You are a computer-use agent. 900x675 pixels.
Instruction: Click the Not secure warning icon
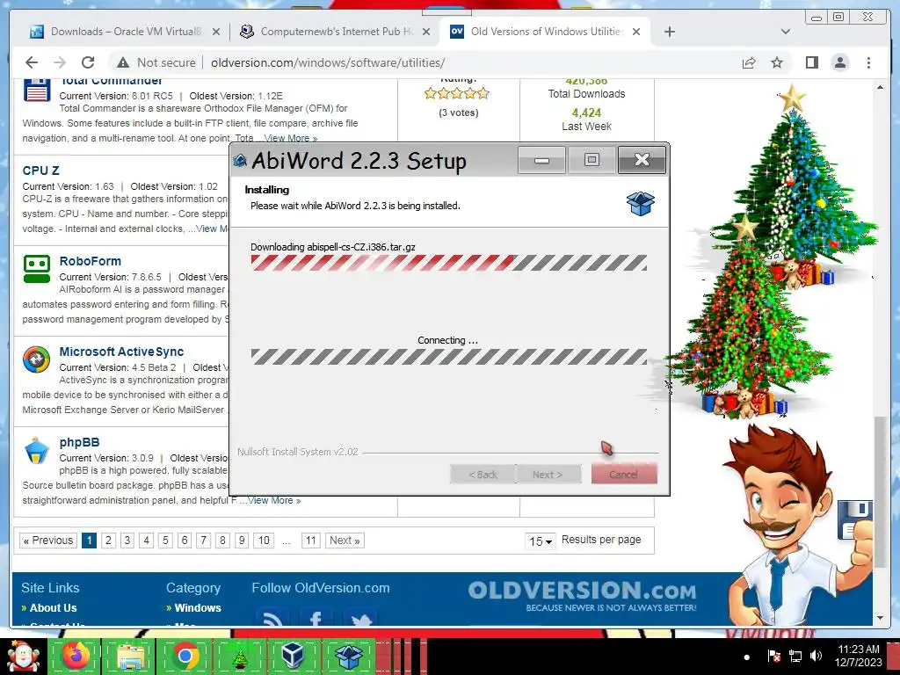(x=123, y=62)
